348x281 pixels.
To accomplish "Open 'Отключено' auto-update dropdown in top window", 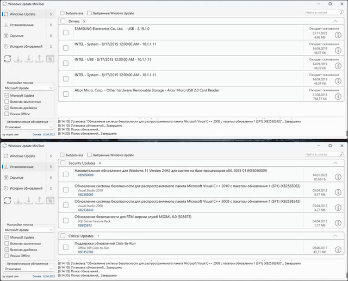I will [x=29, y=127].
